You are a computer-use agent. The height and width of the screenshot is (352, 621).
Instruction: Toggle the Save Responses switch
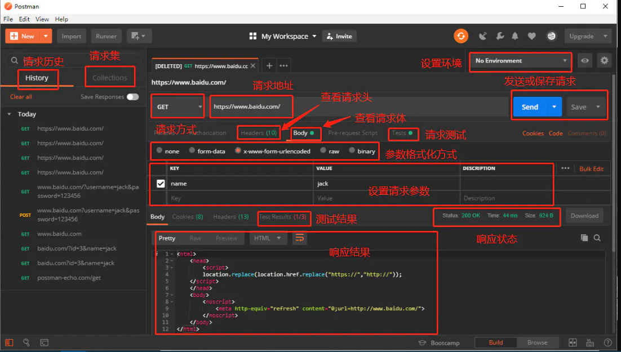tap(132, 97)
